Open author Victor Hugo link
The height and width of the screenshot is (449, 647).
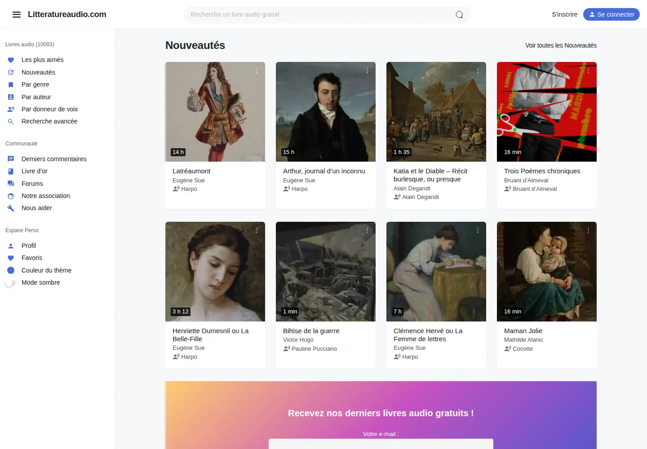[298, 340]
